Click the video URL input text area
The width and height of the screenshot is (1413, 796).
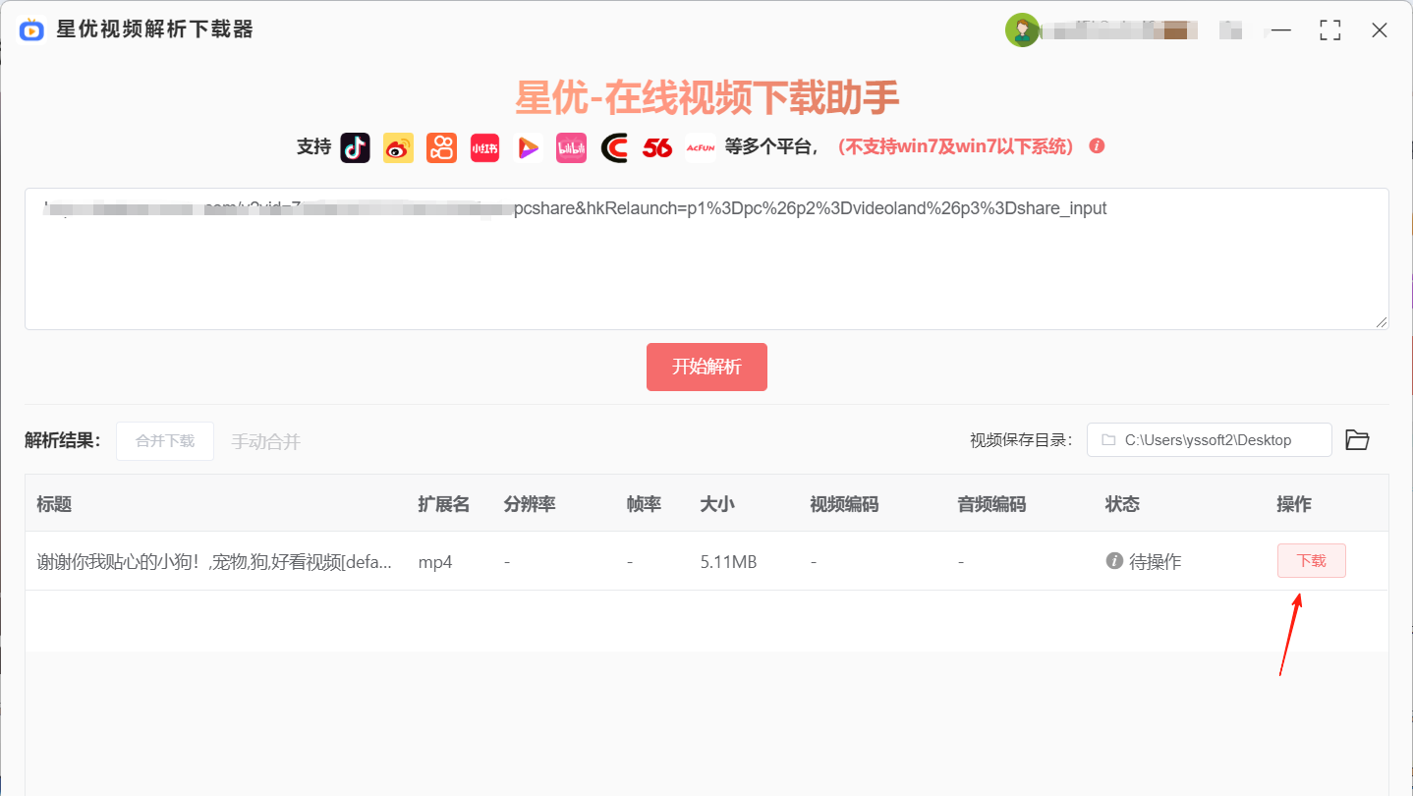(x=706, y=258)
